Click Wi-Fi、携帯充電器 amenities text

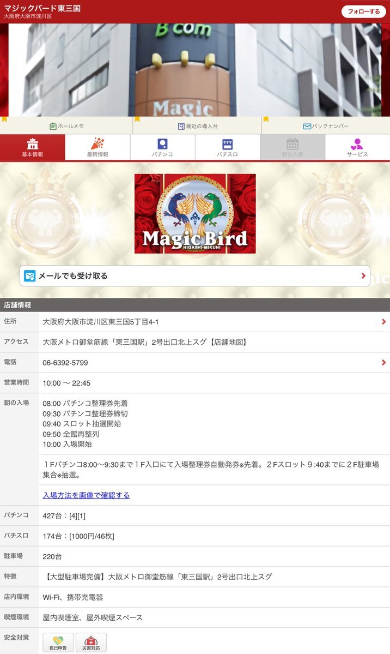pos(72,597)
